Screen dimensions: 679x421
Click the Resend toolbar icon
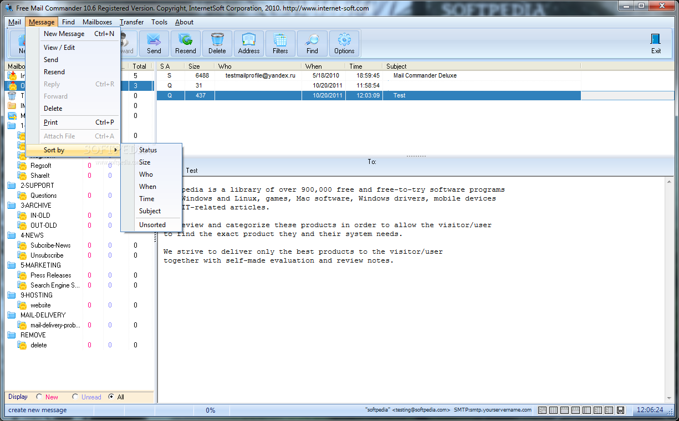click(185, 43)
